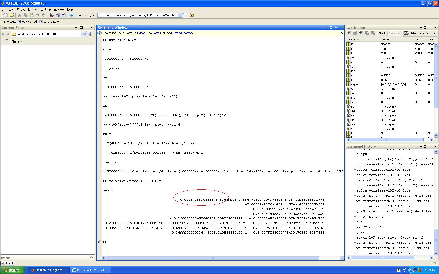The width and height of the screenshot is (439, 274).
Task: Maximize the Command Window panel
Action: (x=331, y=27)
